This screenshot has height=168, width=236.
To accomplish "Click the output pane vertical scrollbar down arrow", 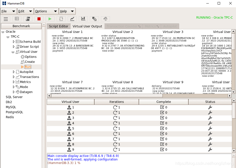I will [x=233, y=92].
